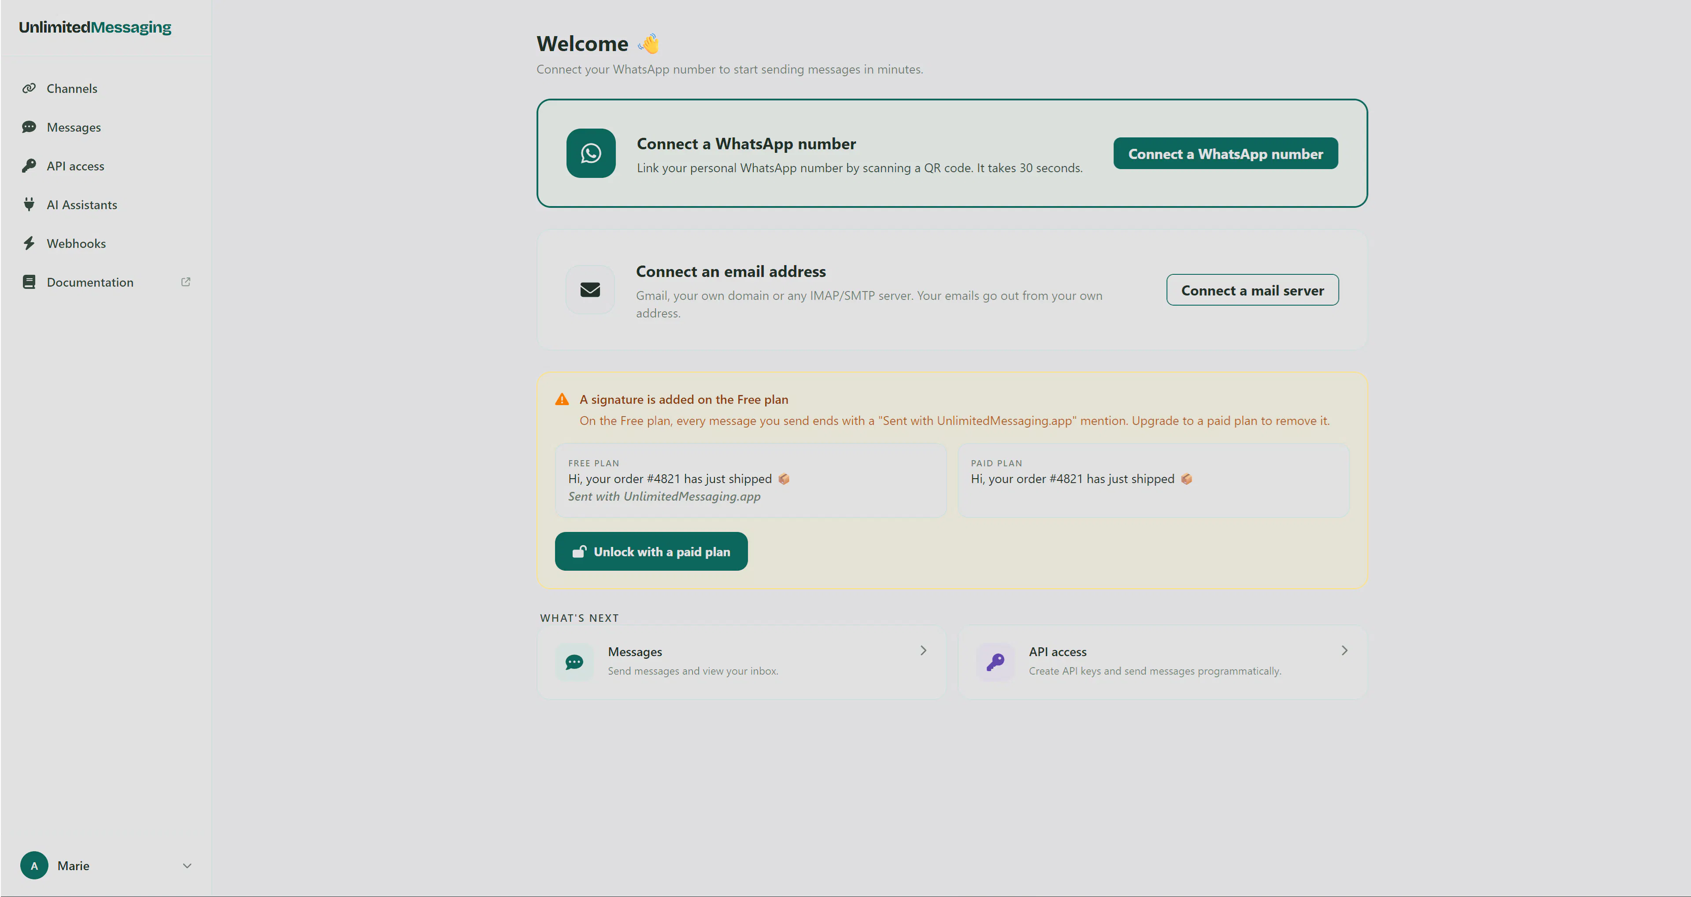This screenshot has height=897, width=1691.
Task: Open API access in the sidebar
Action: [106, 166]
